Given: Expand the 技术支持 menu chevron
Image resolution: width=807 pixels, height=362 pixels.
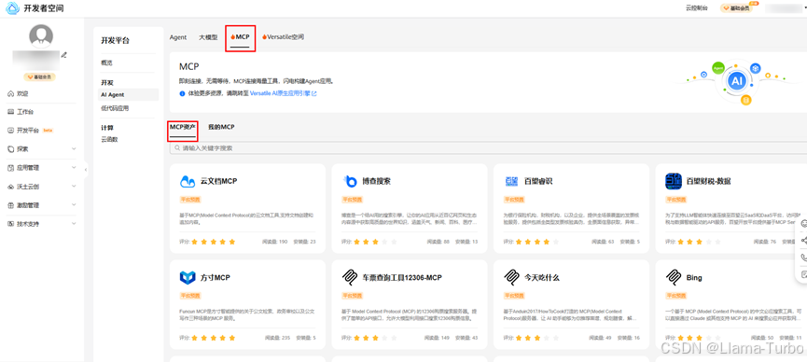Looking at the screenshot, I should [x=74, y=224].
